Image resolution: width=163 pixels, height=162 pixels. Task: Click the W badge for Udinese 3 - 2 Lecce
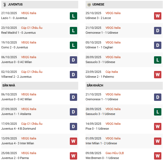(158, 16)
